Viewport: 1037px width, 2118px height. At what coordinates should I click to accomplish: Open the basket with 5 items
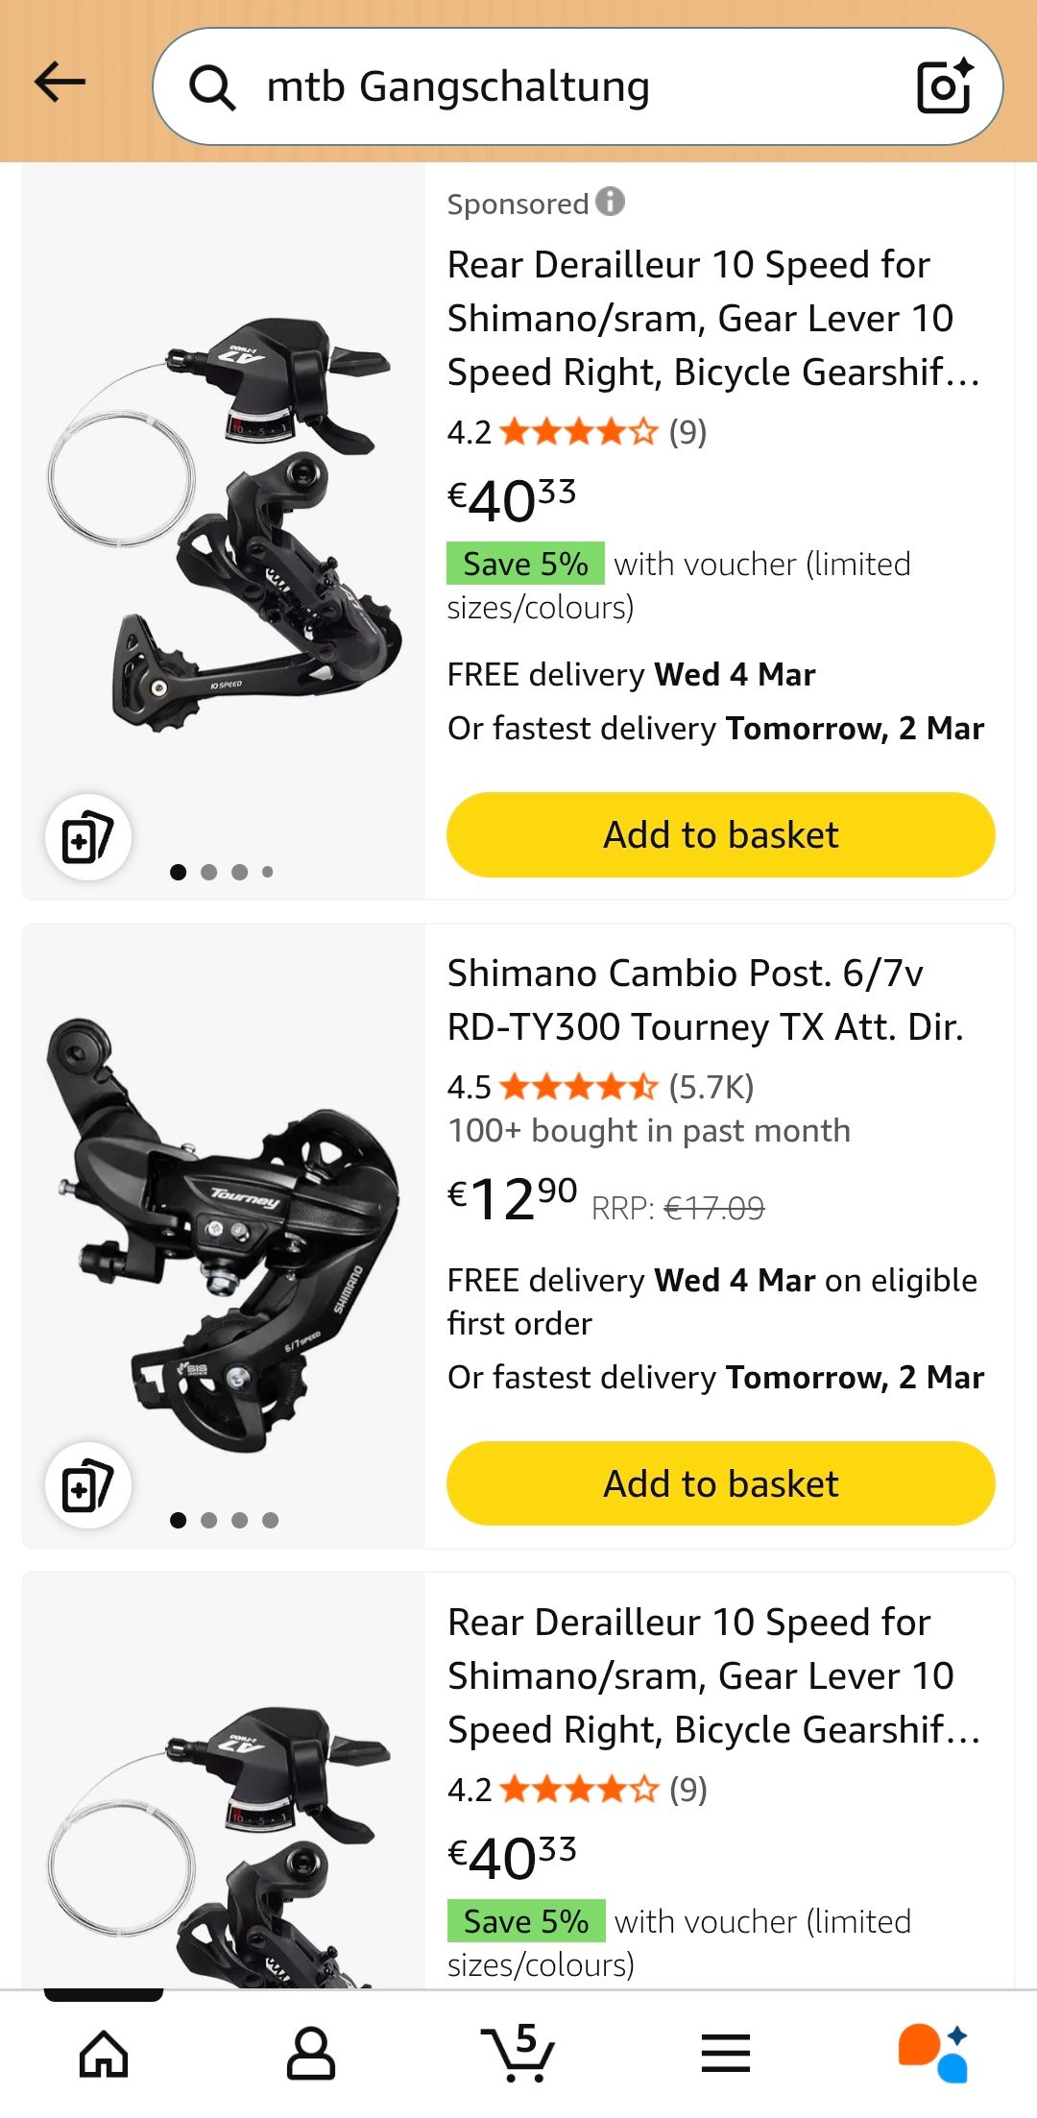(518, 2054)
